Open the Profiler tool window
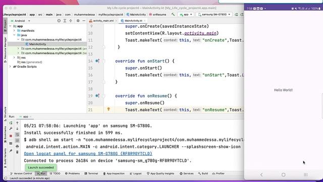 coord(218,173)
